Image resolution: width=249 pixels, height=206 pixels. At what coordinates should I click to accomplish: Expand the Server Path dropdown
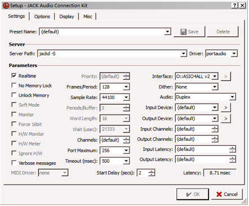(183, 53)
